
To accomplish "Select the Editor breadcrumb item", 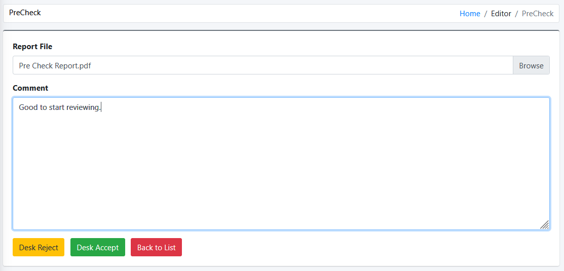I will 501,14.
